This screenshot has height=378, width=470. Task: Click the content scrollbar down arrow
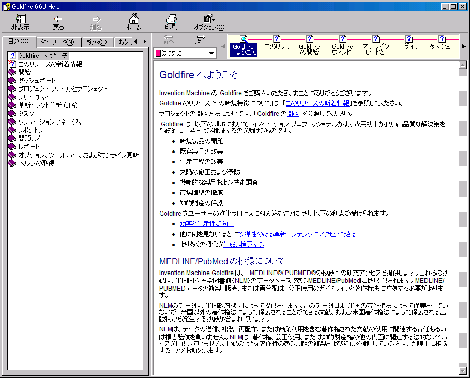(x=463, y=371)
